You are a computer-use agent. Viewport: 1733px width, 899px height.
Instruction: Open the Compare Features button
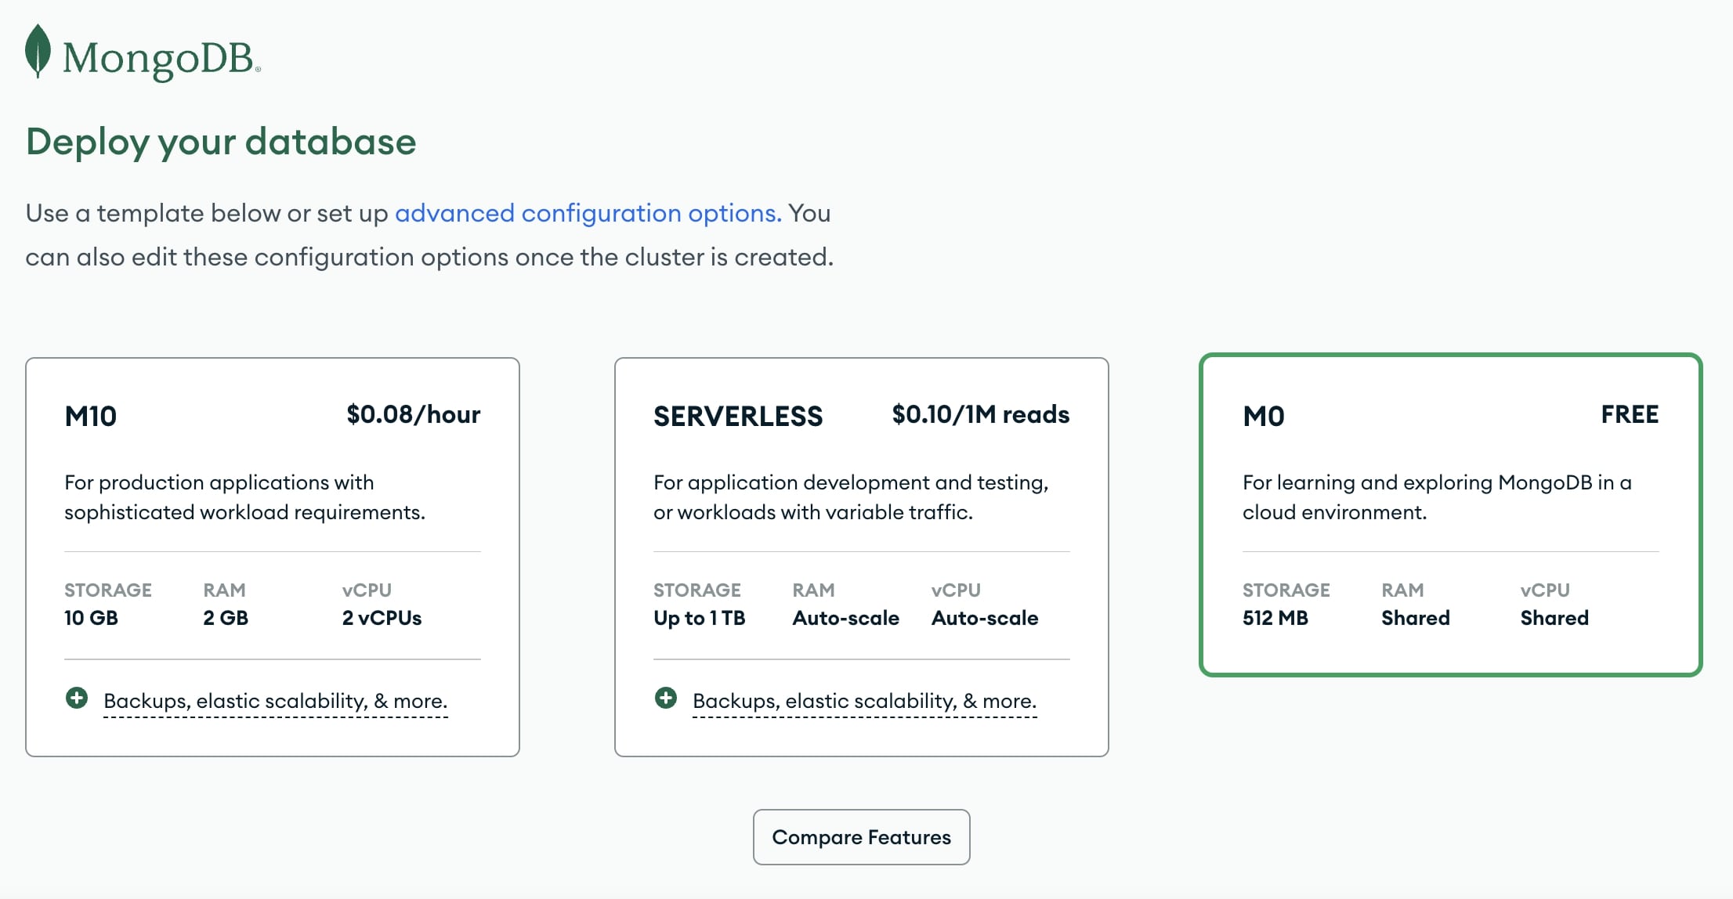coord(862,837)
